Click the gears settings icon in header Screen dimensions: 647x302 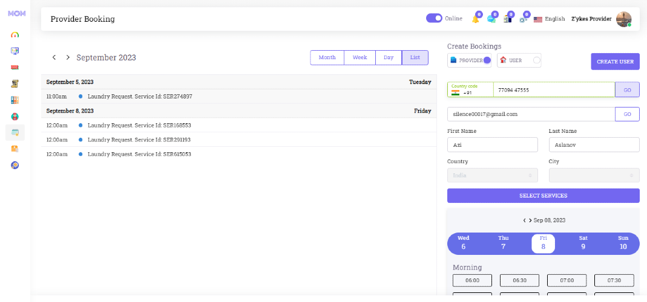click(523, 19)
